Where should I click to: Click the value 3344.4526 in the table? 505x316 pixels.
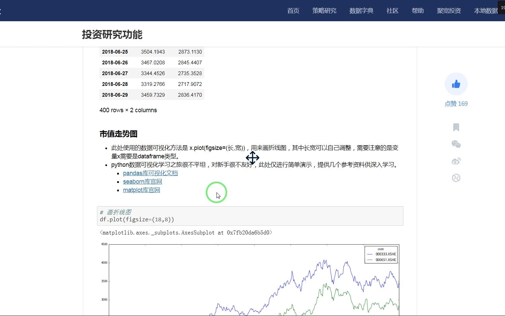tap(153, 73)
